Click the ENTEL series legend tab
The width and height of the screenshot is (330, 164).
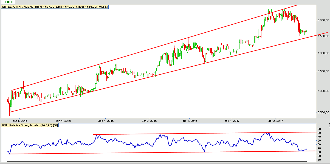[8, 2]
